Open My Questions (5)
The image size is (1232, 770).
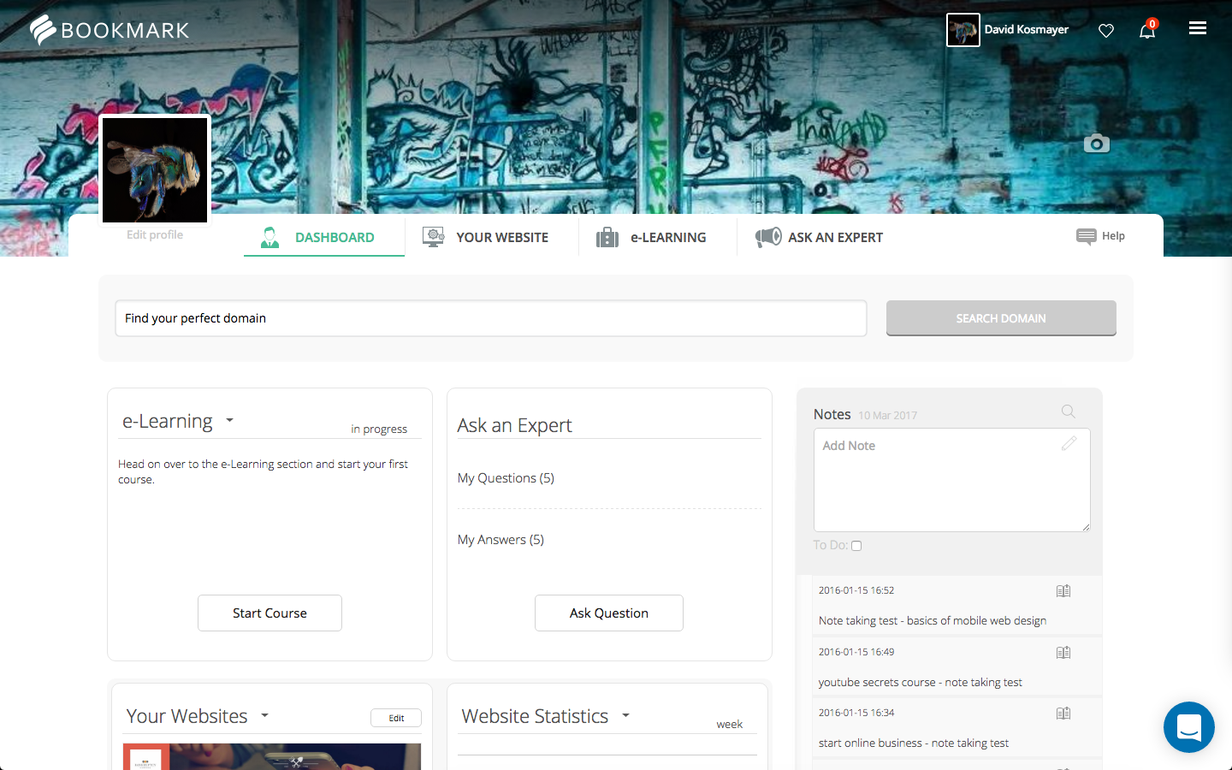click(x=506, y=478)
